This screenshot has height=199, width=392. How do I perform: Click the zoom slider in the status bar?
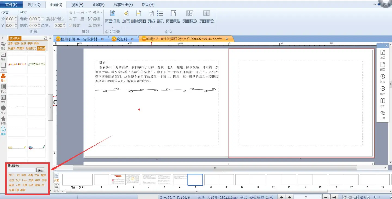click(x=375, y=197)
